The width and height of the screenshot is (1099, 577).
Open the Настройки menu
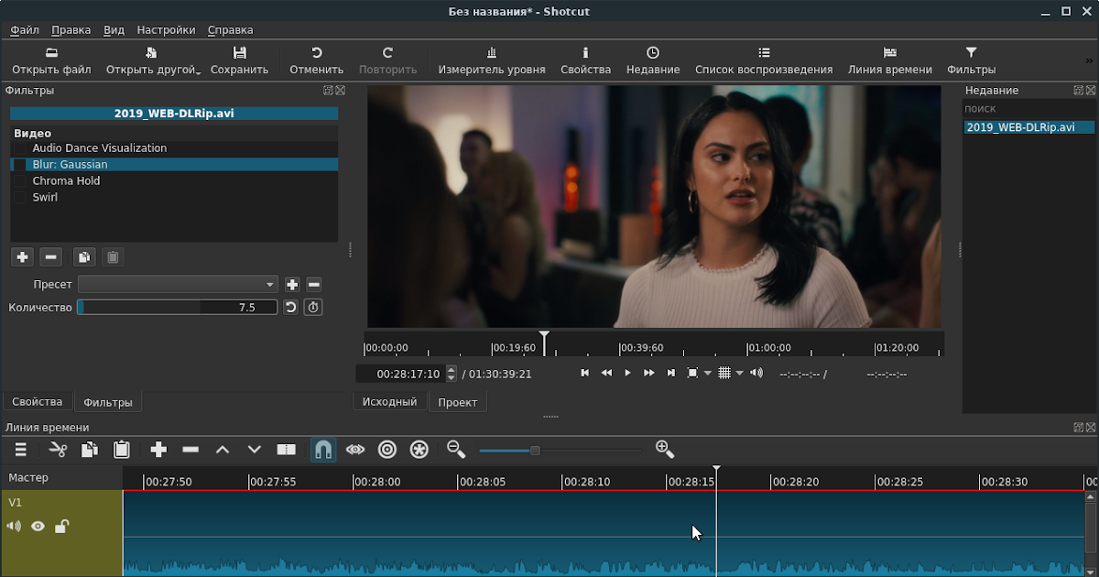coord(165,29)
